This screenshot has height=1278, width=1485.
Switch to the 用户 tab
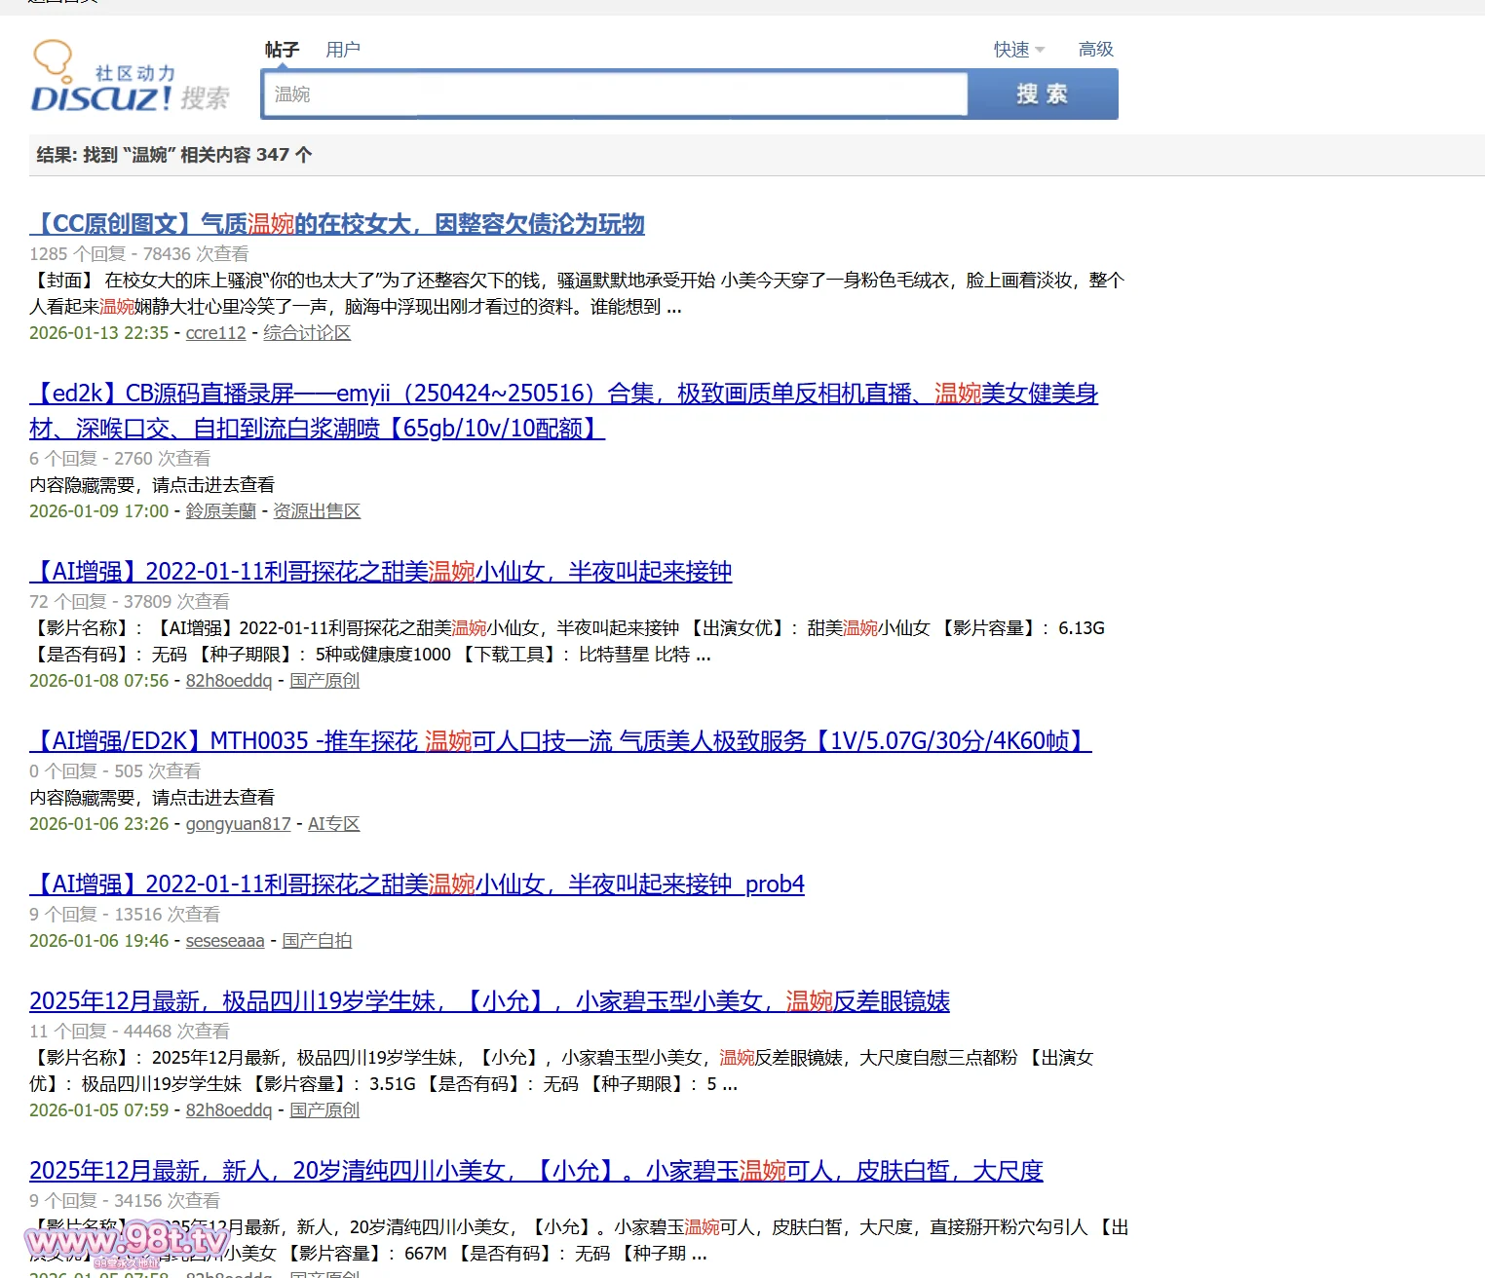click(x=342, y=50)
